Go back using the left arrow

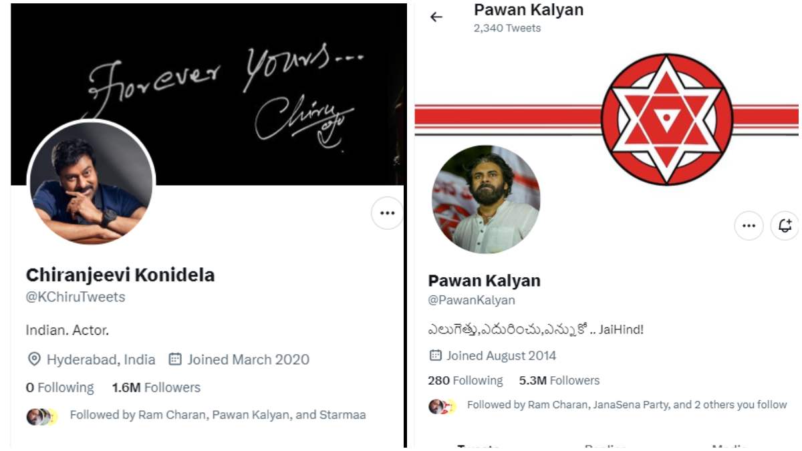436,17
